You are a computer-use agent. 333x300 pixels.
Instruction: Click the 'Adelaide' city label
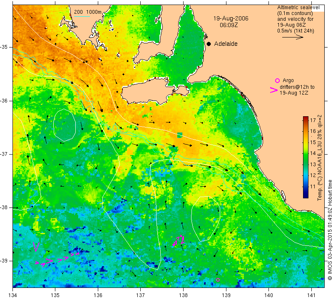click(226, 44)
